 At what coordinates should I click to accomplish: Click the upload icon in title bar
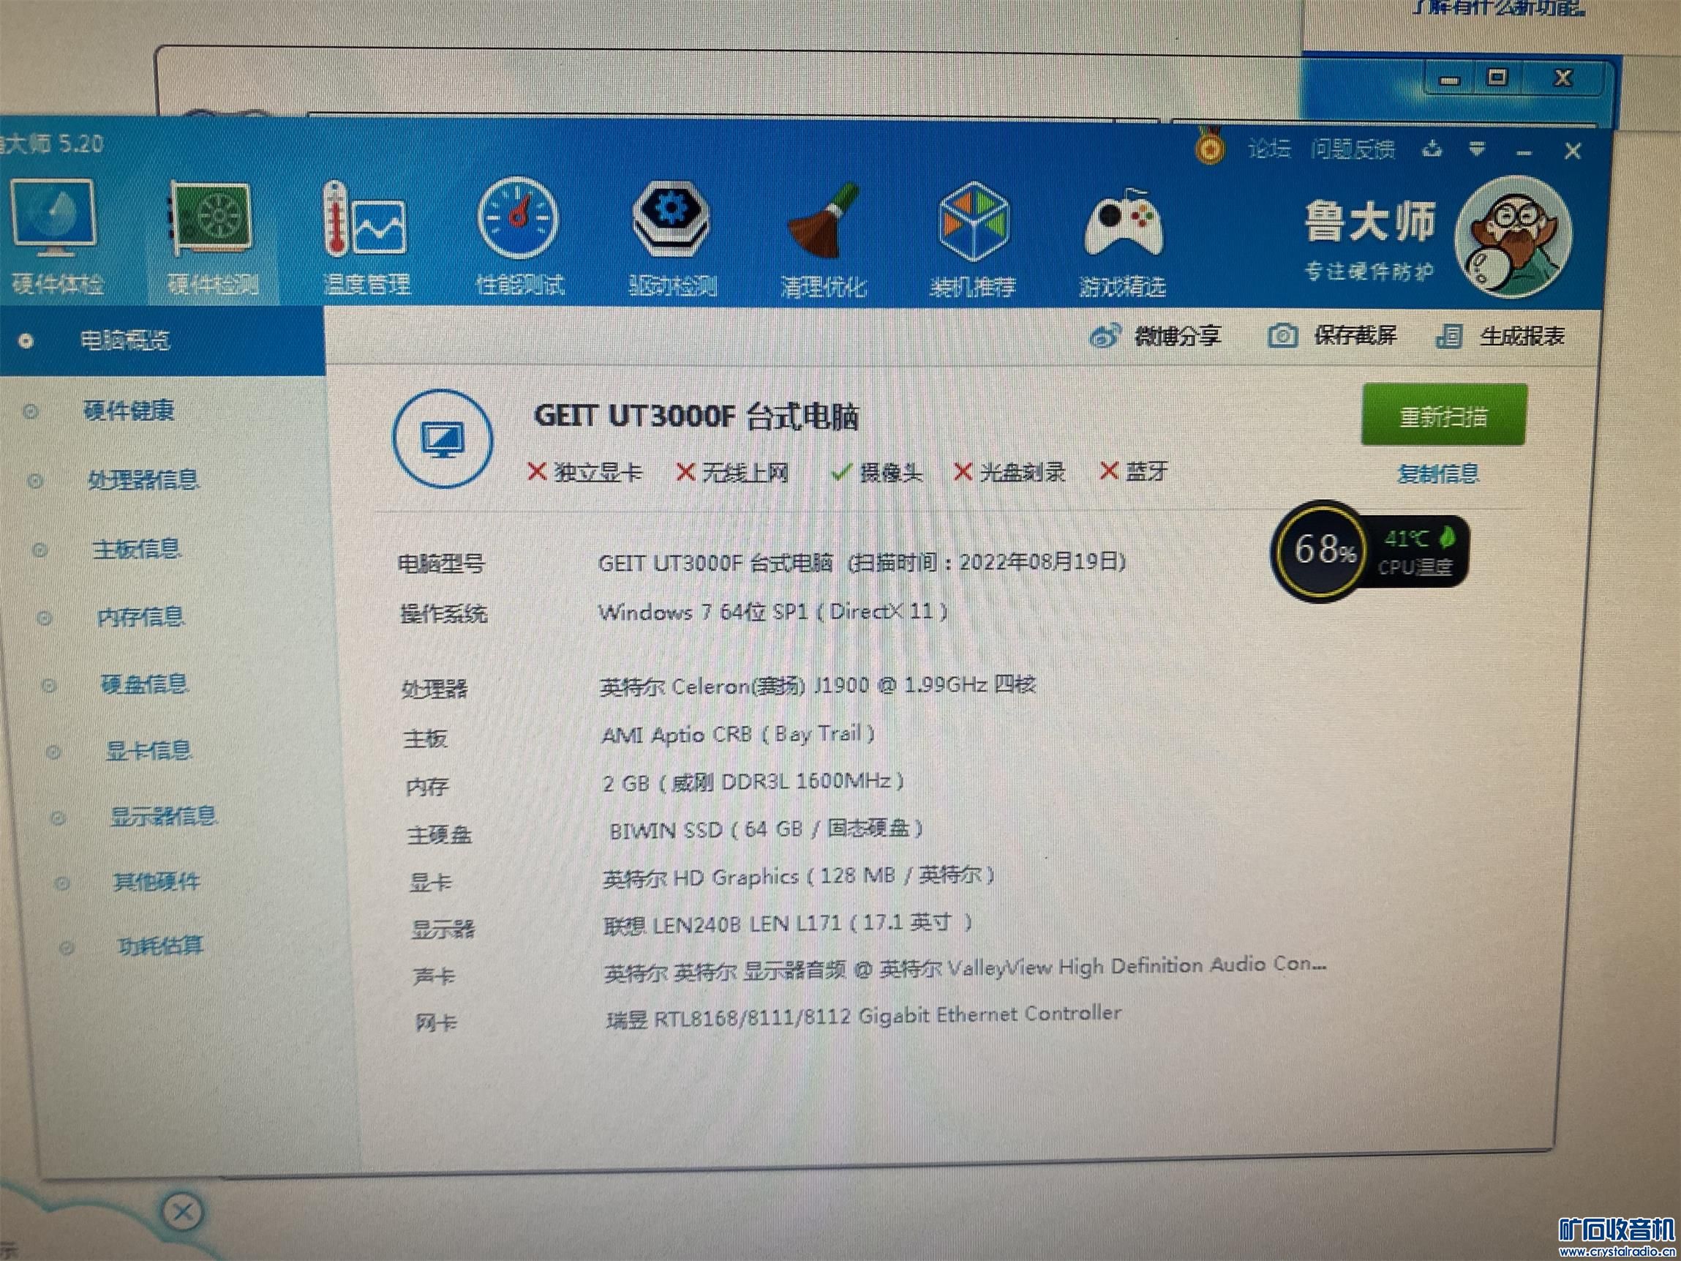[x=1432, y=149]
